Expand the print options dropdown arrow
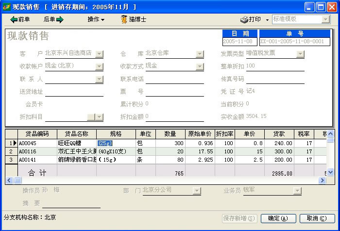The width and height of the screenshot is (340, 231). click(x=267, y=20)
